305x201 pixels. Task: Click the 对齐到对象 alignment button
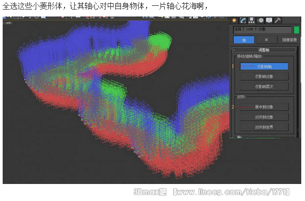point(264,117)
